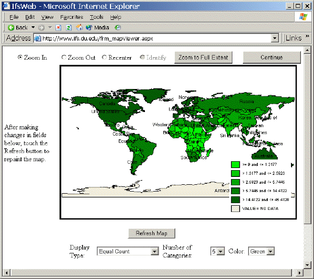Open the File menu
314x279 pixels.
click(14, 17)
